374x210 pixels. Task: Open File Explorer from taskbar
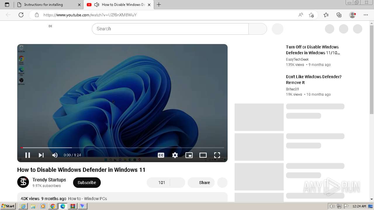(x=33, y=206)
